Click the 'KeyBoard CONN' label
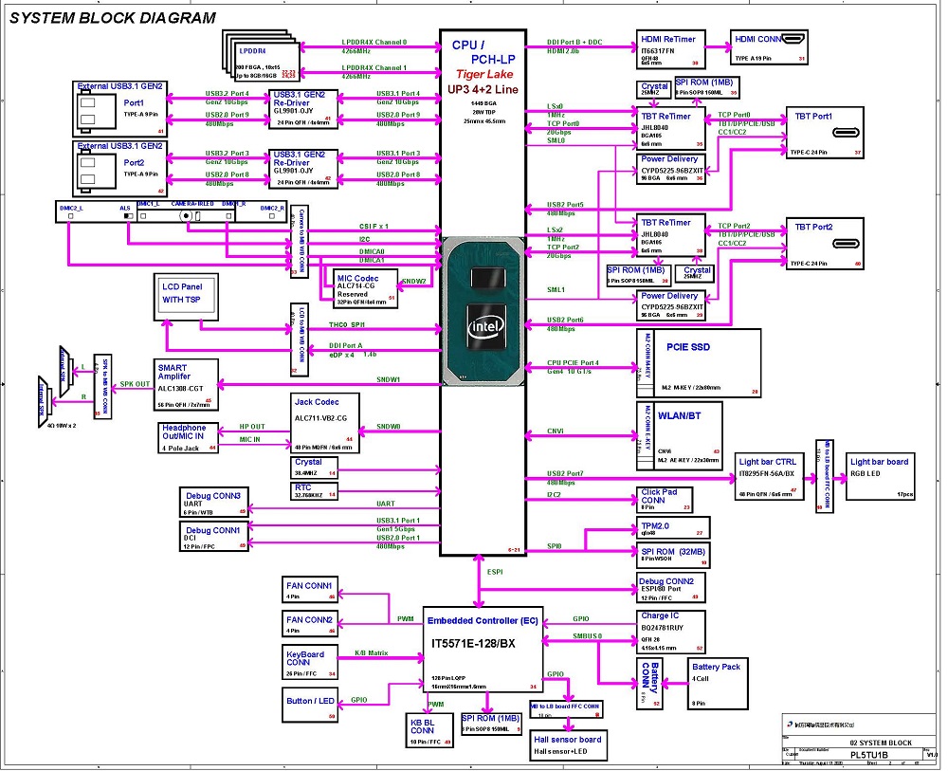Screen dimensions: 948x771 [x=305, y=658]
